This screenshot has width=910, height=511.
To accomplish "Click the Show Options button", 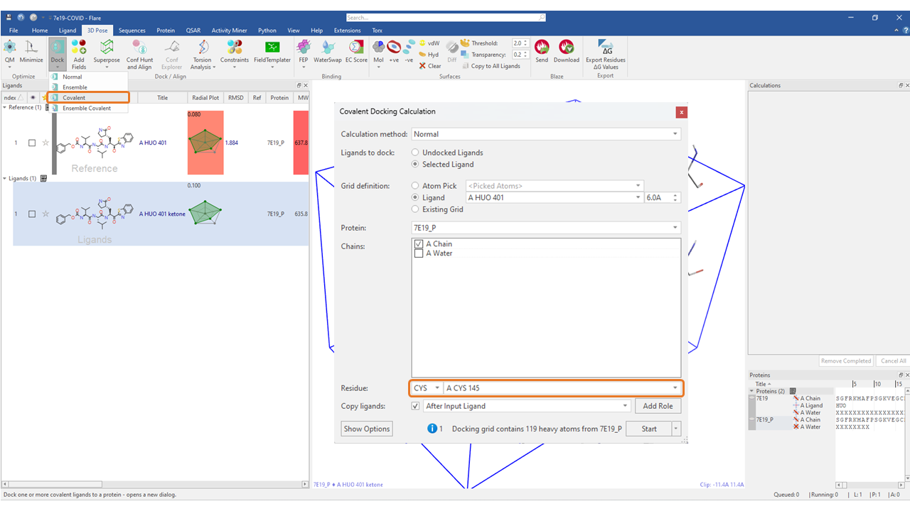I will pos(367,429).
